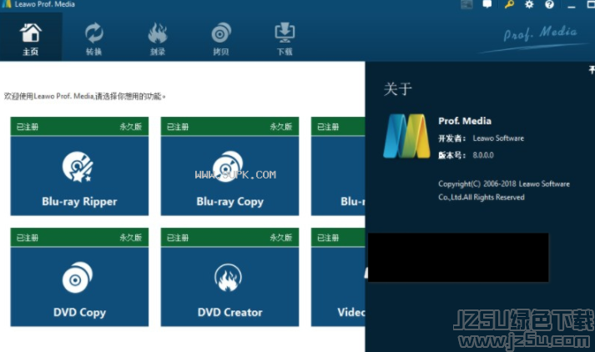The image size is (595, 352).
Task: Click 永久版 label on DVD Copy card
Action: point(130,238)
